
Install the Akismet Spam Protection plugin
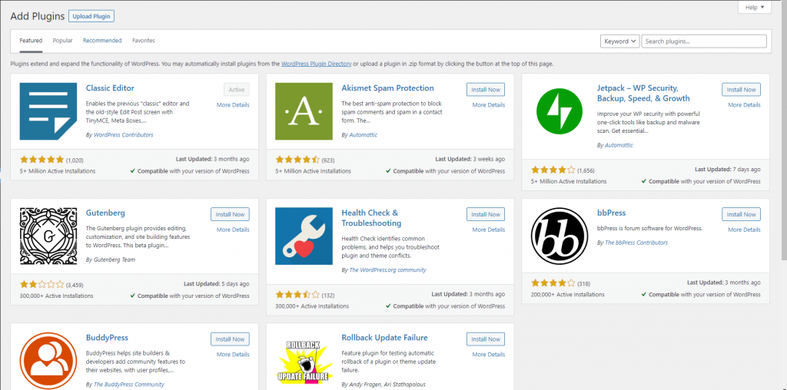coord(485,90)
